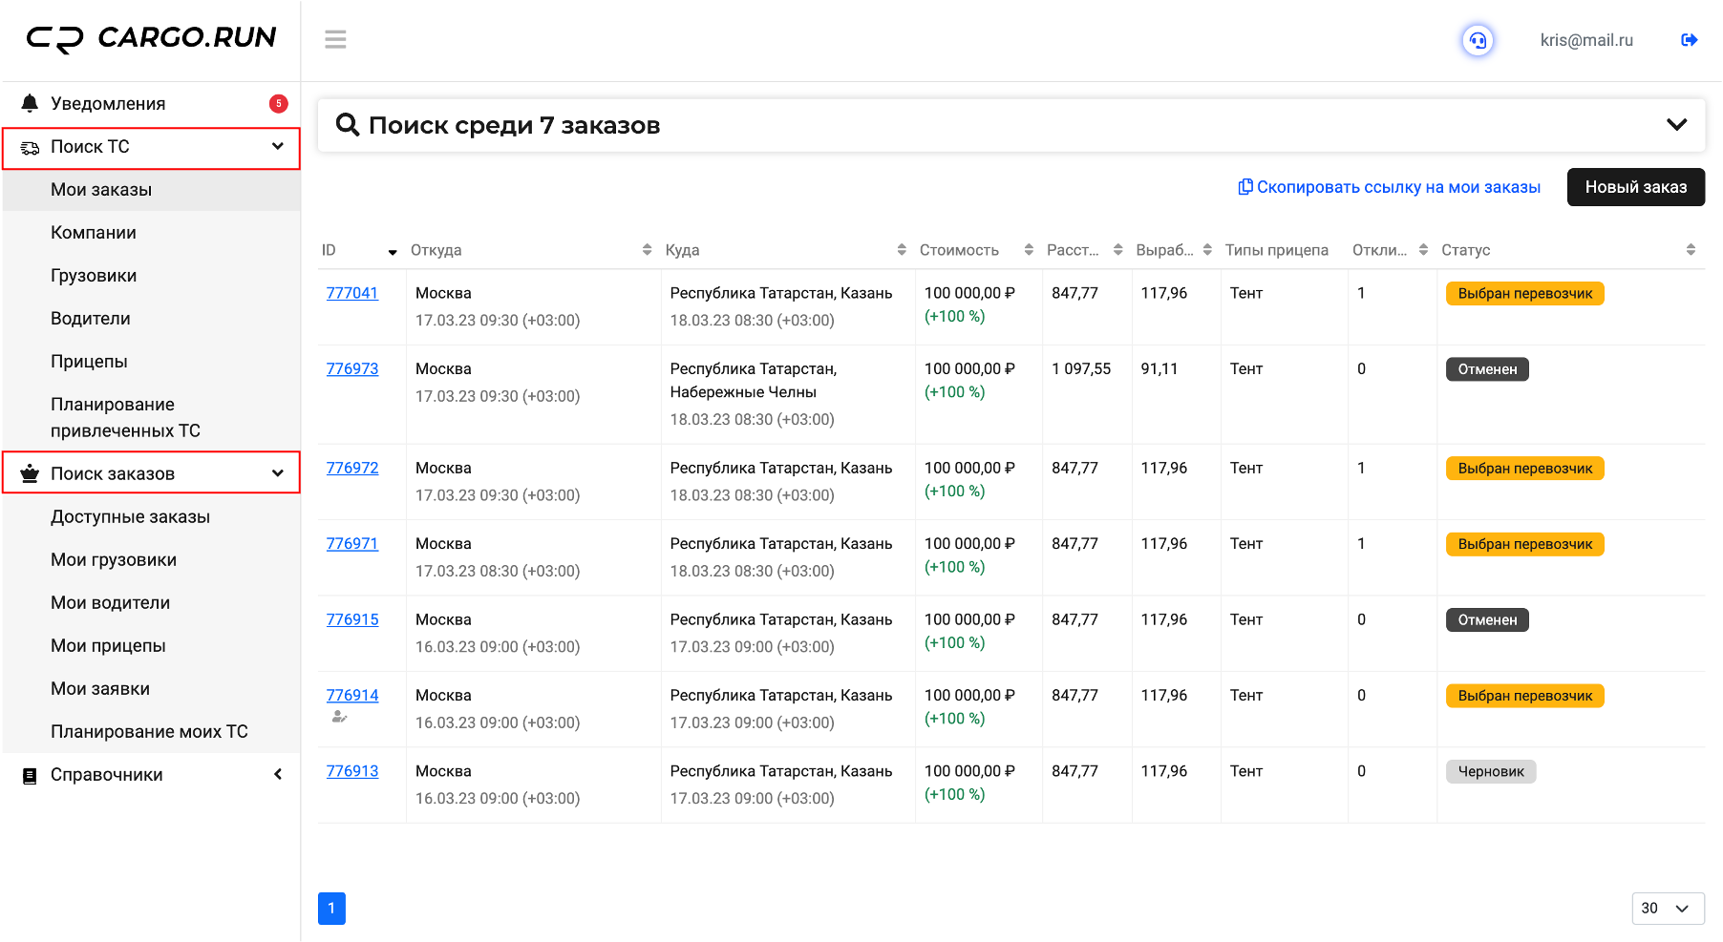Screen dimensions: 1723x942
Task: Open Доступные заказы in the sidebar
Action: click(x=130, y=517)
